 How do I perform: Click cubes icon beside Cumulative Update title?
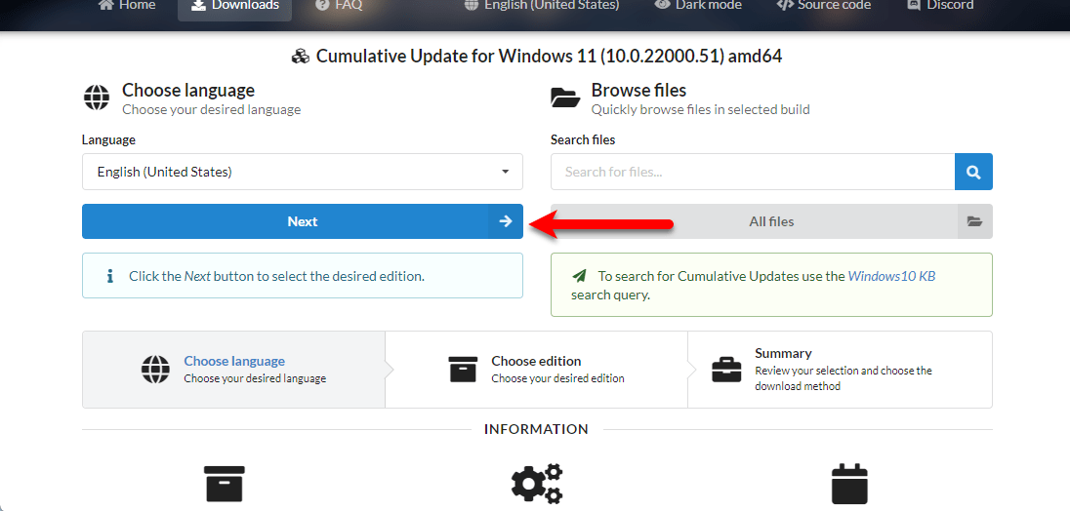click(x=301, y=57)
